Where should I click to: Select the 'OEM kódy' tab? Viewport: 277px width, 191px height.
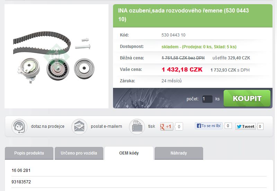point(129,153)
